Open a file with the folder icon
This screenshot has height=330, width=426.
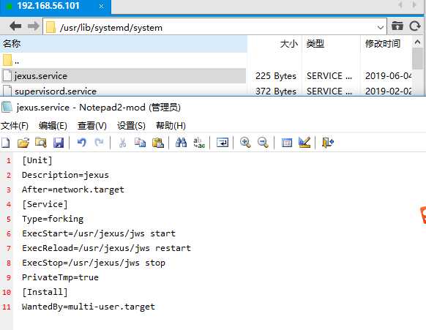tap(23, 143)
